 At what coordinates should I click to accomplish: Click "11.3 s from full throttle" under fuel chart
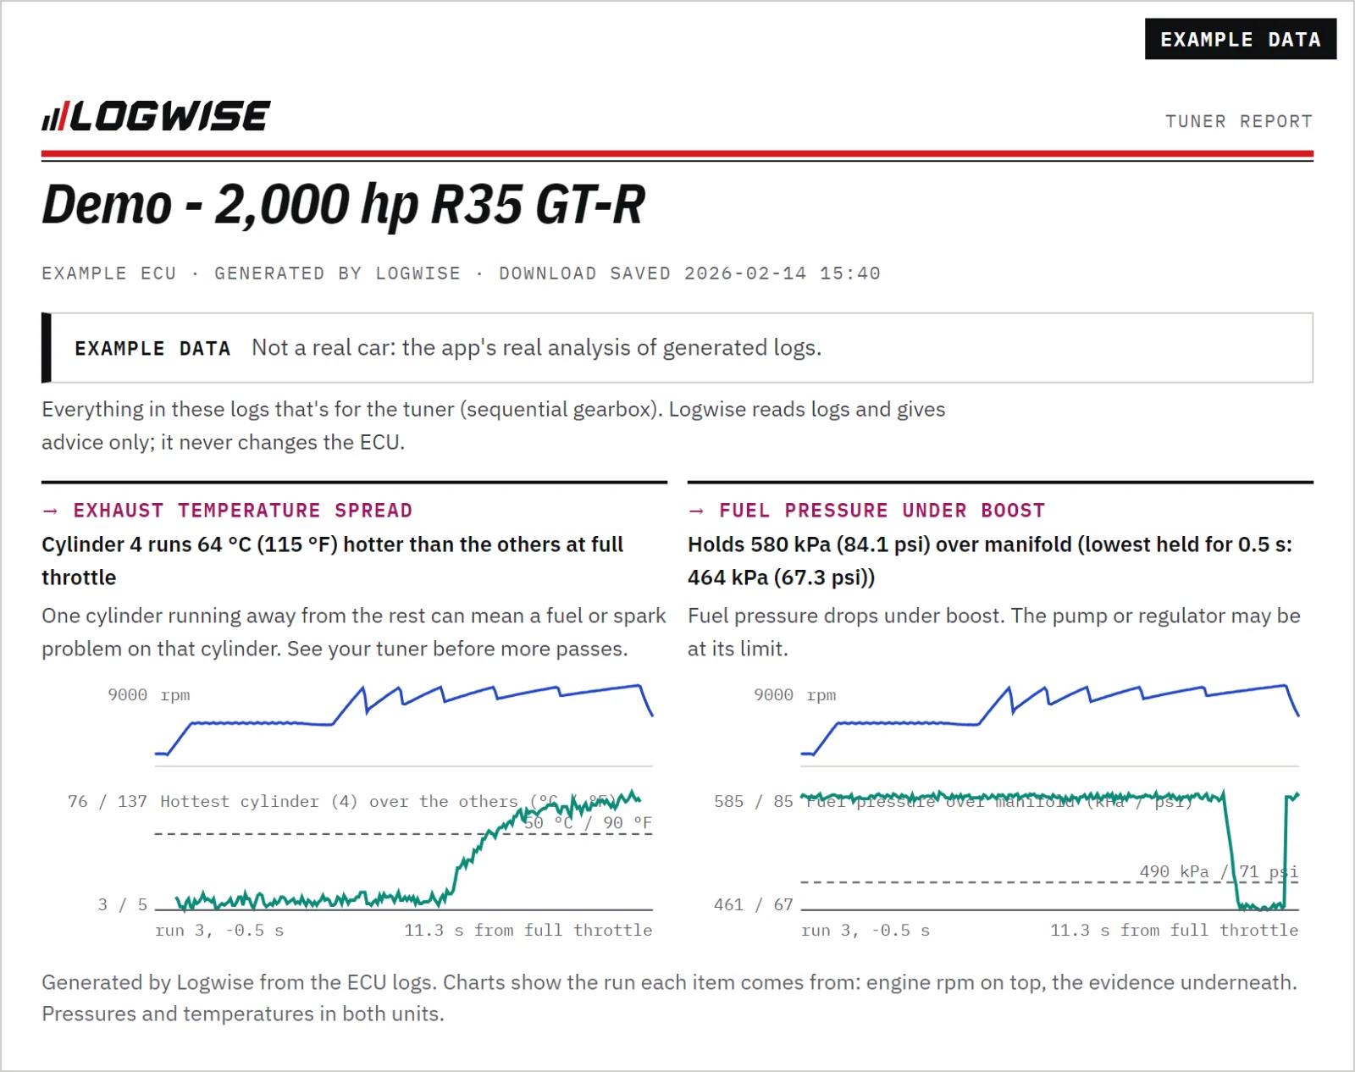point(1175,931)
